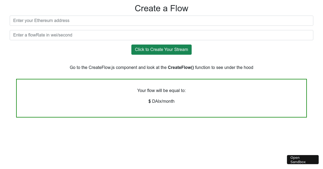
Task: Click inside the top address entry box
Action: (161, 21)
